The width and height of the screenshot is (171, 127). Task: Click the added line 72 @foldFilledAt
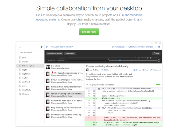point(123,98)
